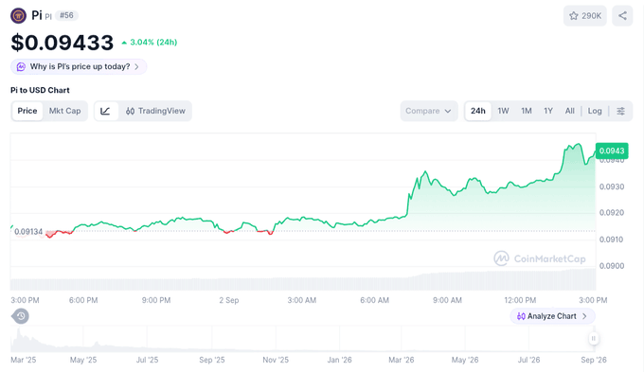Click the 2 Sep axis label
The width and height of the screenshot is (644, 372).
tap(229, 300)
